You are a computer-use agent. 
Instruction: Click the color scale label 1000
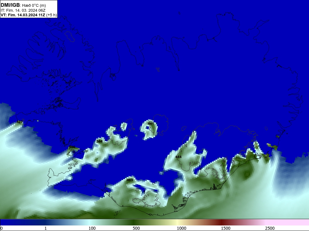tap(181, 228)
